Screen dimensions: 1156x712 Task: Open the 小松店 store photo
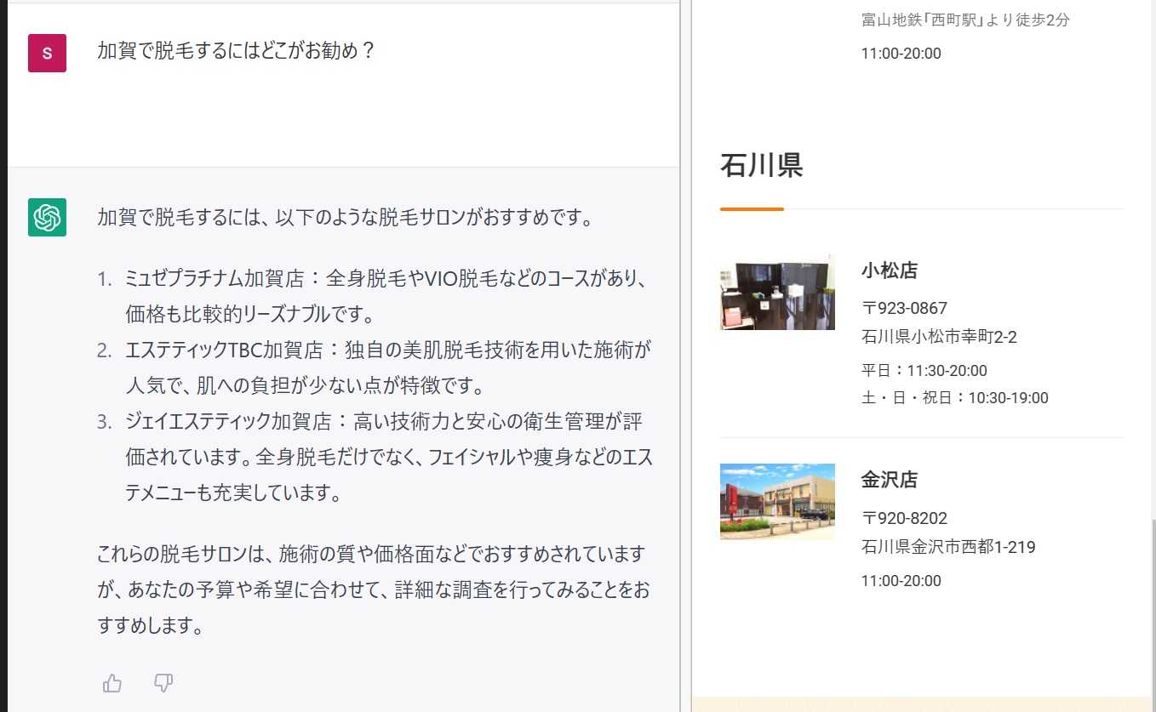click(777, 292)
